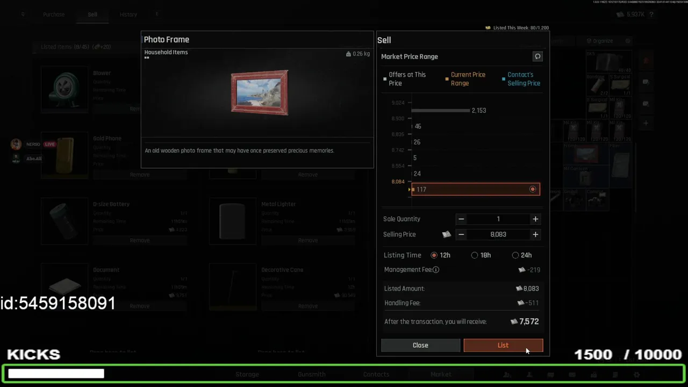The image size is (688, 387).
Task: Remove the Metal Lighter listing
Action: 308,240
